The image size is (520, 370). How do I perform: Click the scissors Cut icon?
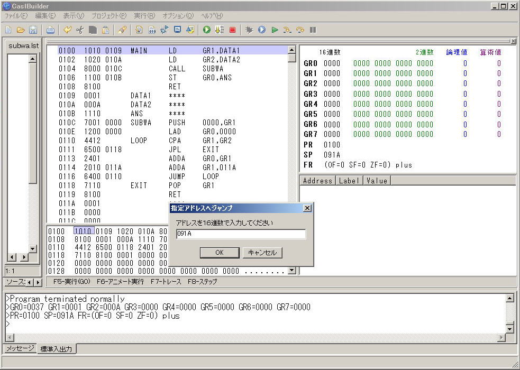tap(80, 30)
